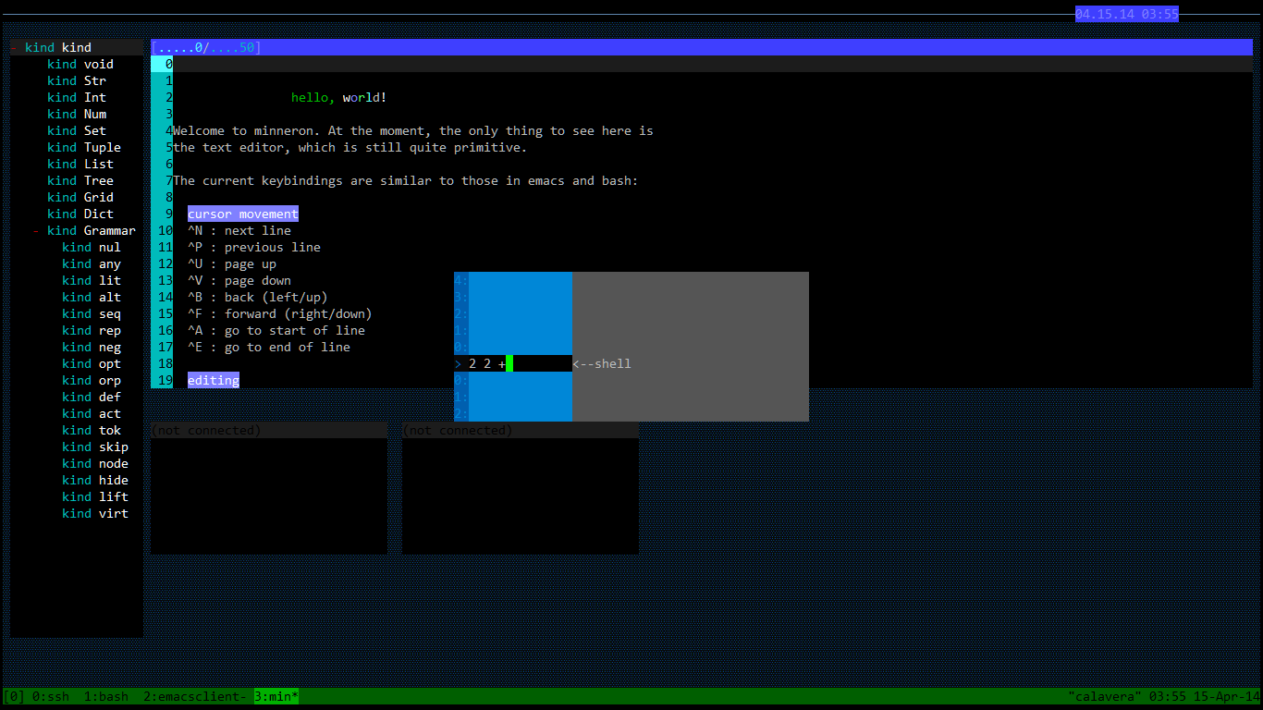Select 'kind Str' tree row
Viewport: 1263px width, 710px height.
[77, 81]
